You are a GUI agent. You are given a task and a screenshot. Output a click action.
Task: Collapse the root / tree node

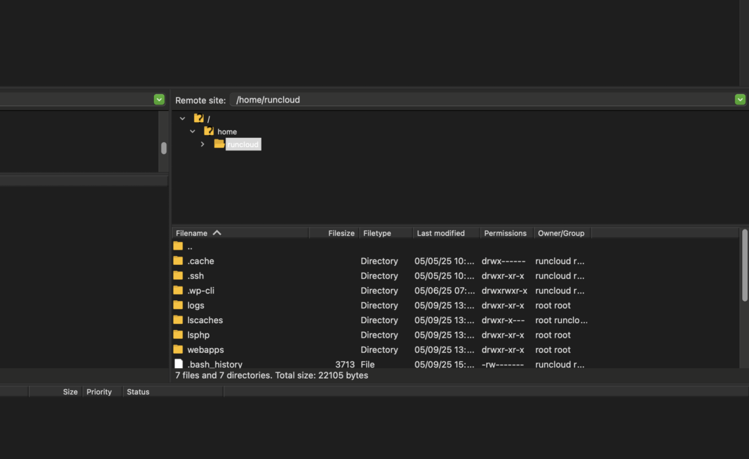pos(182,119)
